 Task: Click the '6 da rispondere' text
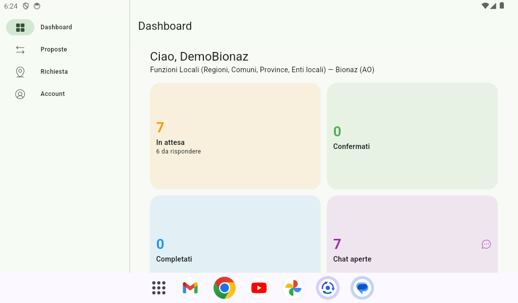179,151
